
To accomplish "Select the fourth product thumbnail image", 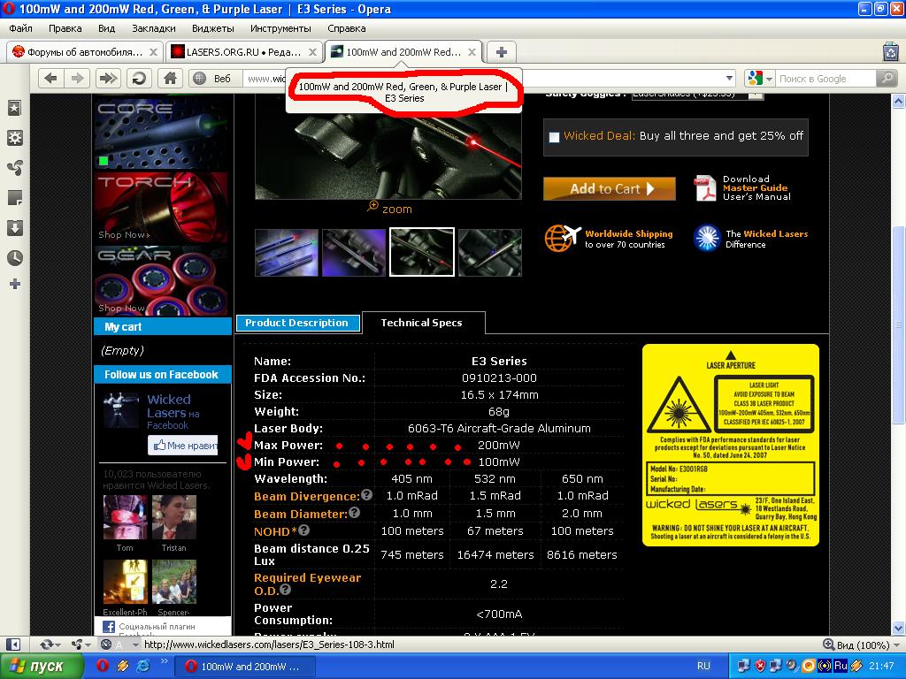I will (x=490, y=252).
